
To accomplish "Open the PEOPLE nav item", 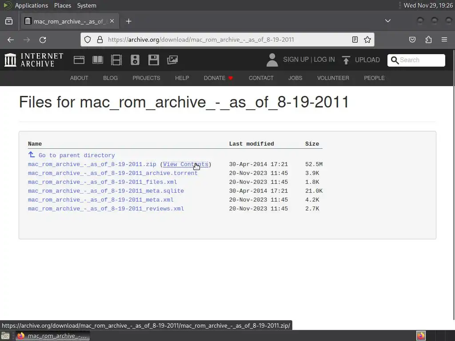I will (374, 78).
